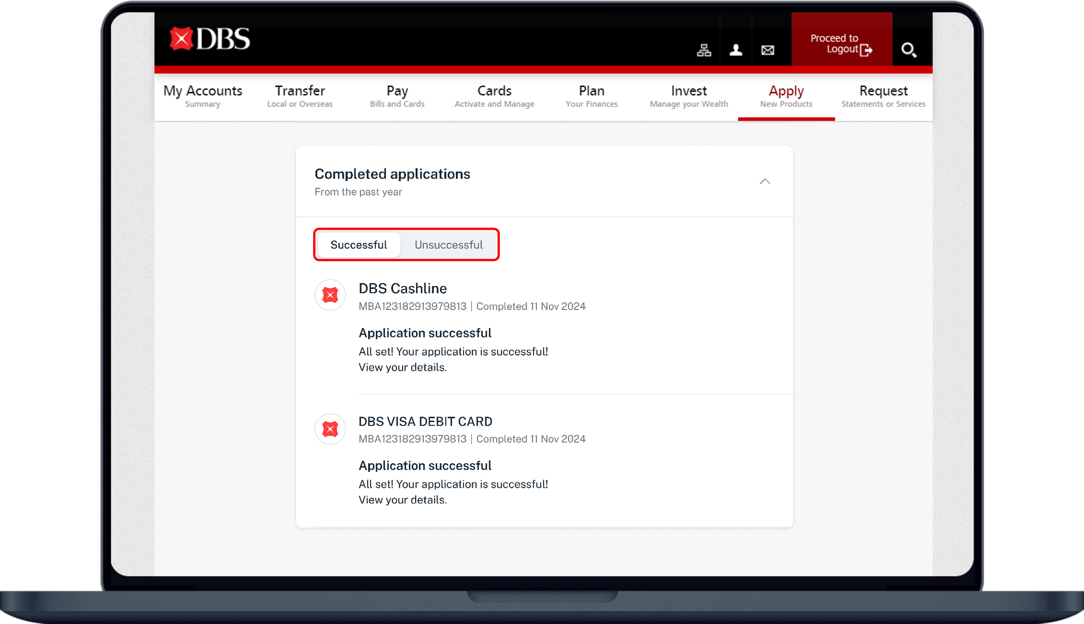Open the DBS Cashline application title
1084x624 pixels.
(403, 288)
